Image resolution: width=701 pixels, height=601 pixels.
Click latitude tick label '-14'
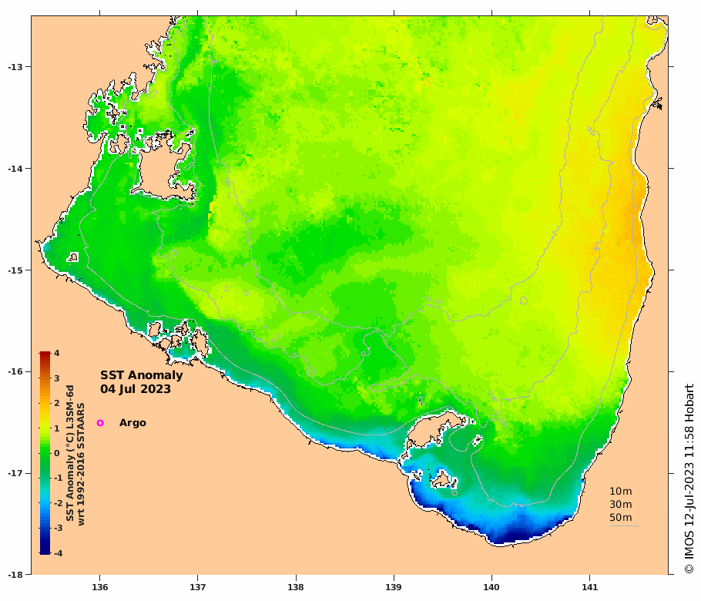click(x=14, y=169)
